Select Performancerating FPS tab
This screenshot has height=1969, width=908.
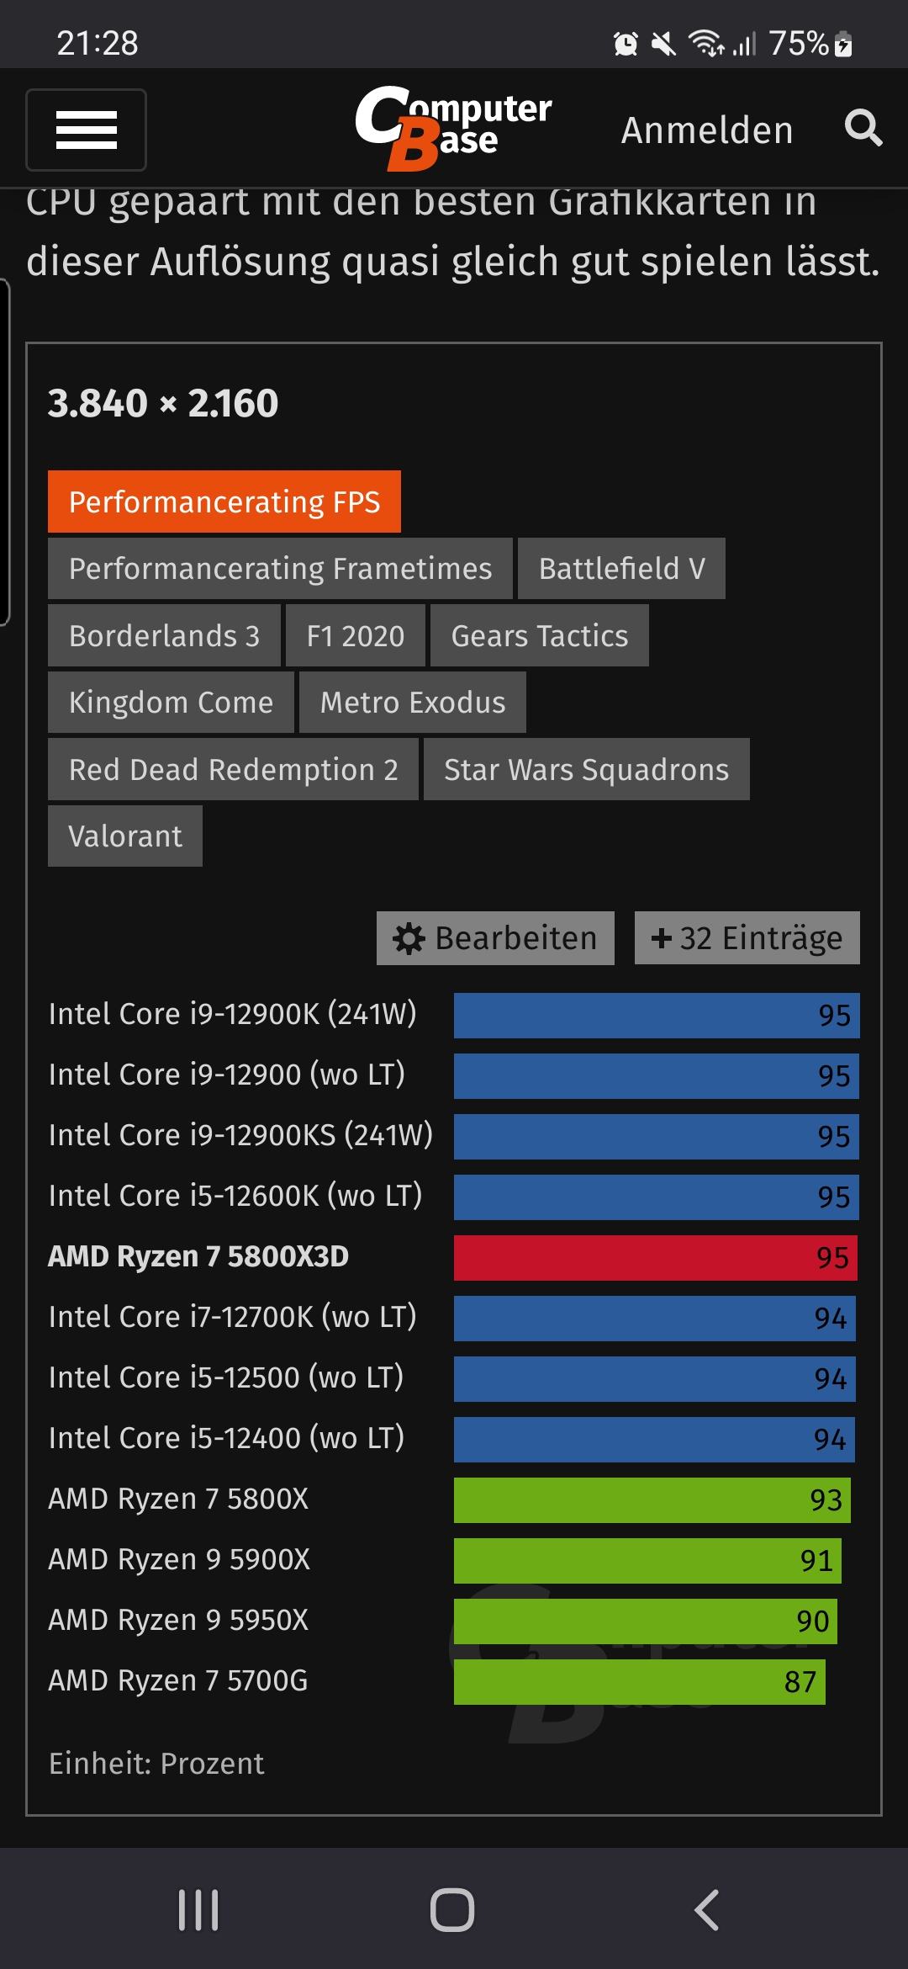point(224,502)
